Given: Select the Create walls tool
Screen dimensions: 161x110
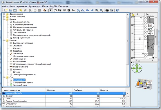Looking at the screenshot, I should 60,10.
